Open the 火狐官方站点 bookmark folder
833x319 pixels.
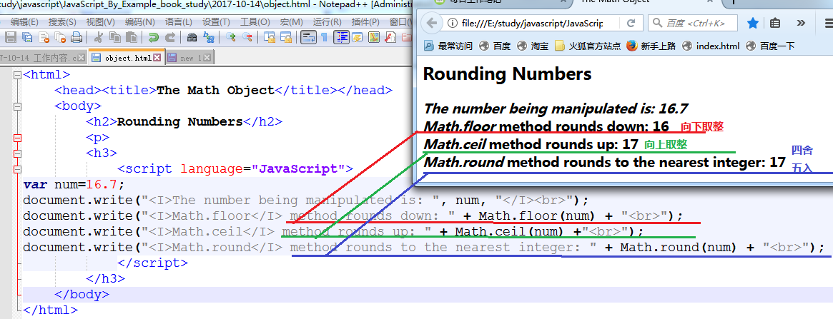pos(588,46)
